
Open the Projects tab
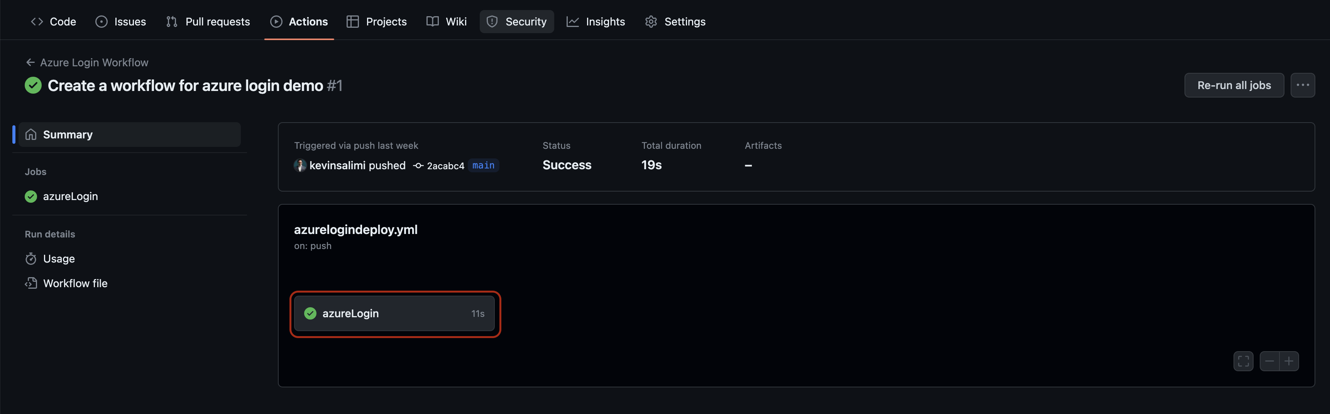tap(377, 22)
